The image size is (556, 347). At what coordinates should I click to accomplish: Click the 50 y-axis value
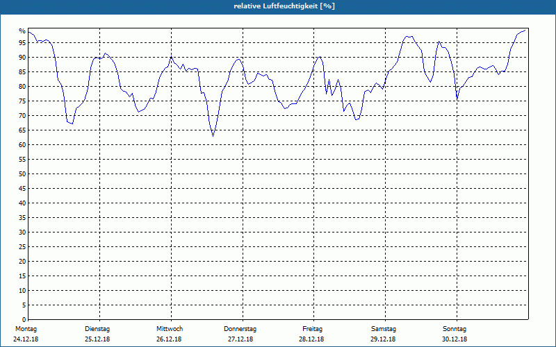22,174
